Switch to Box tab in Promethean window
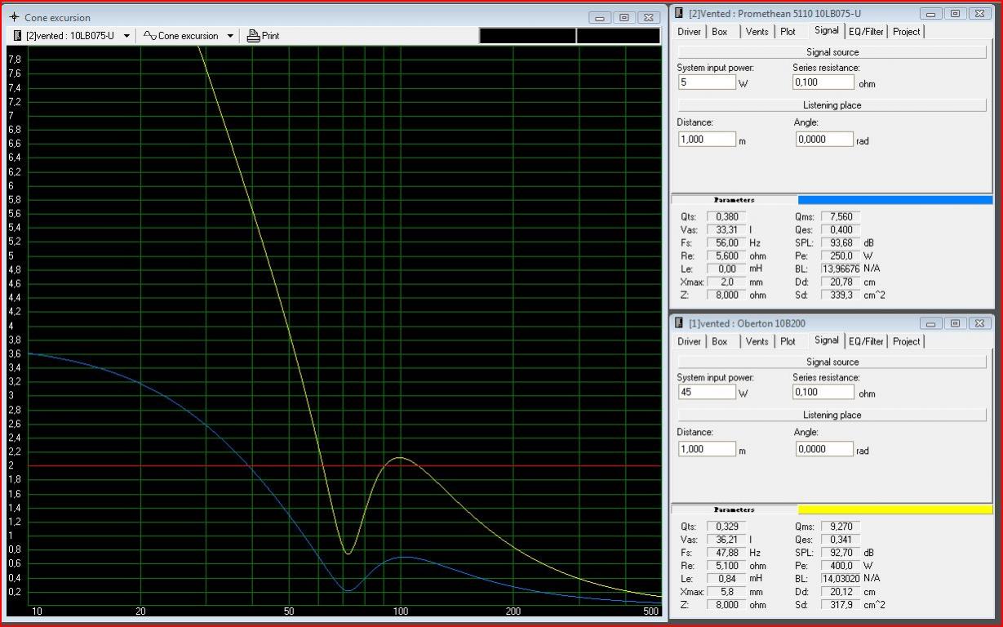 (x=719, y=32)
